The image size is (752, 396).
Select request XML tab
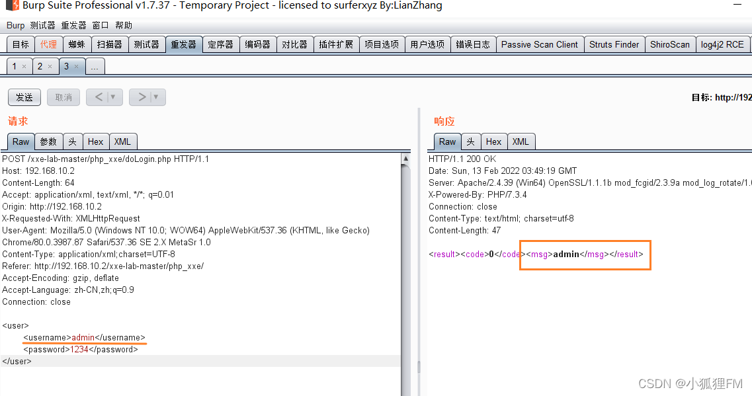(123, 142)
